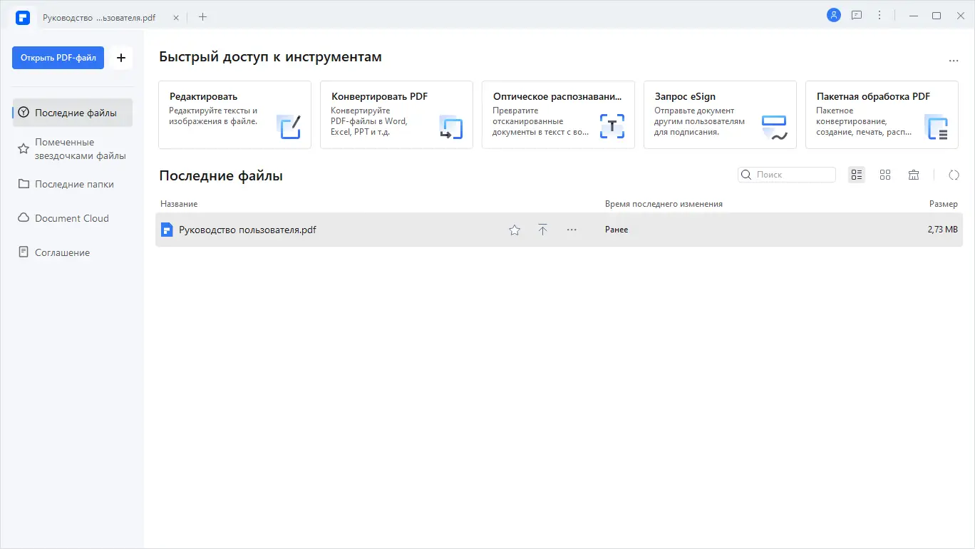
Task: Switch recent files to grid view
Action: click(885, 174)
